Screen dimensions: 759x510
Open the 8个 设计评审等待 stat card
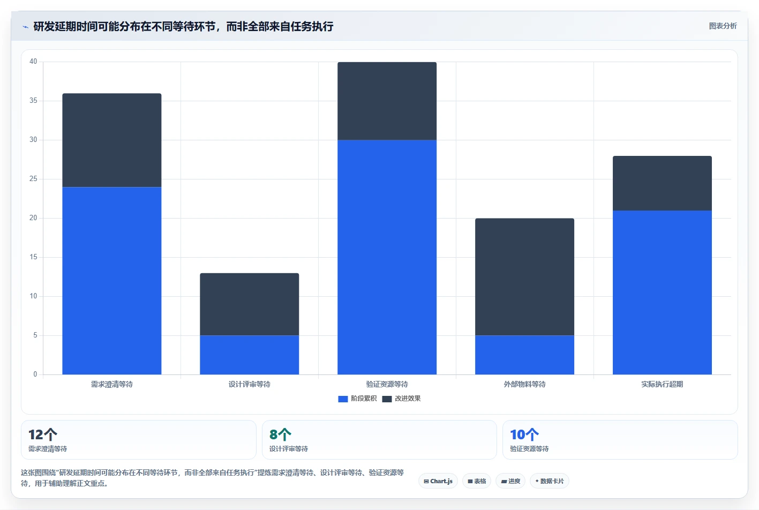pyautogui.click(x=379, y=440)
